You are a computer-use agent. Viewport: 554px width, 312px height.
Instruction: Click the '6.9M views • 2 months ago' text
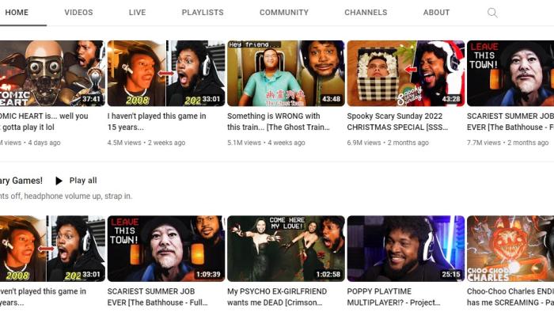388,143
